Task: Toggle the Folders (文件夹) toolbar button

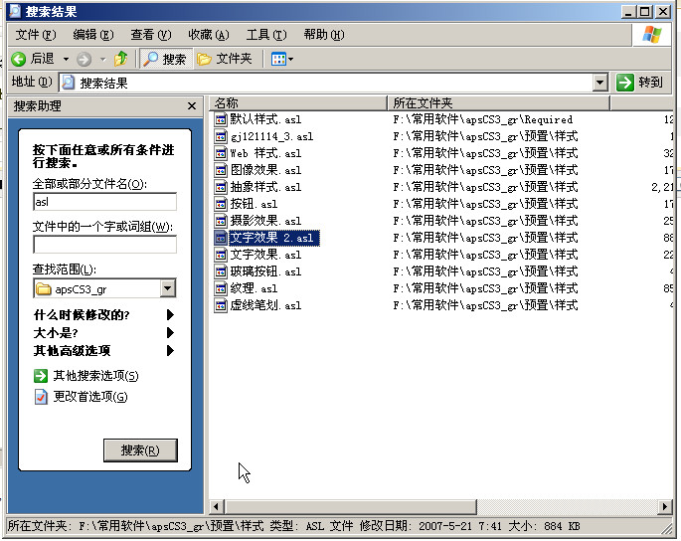Action: pos(224,59)
